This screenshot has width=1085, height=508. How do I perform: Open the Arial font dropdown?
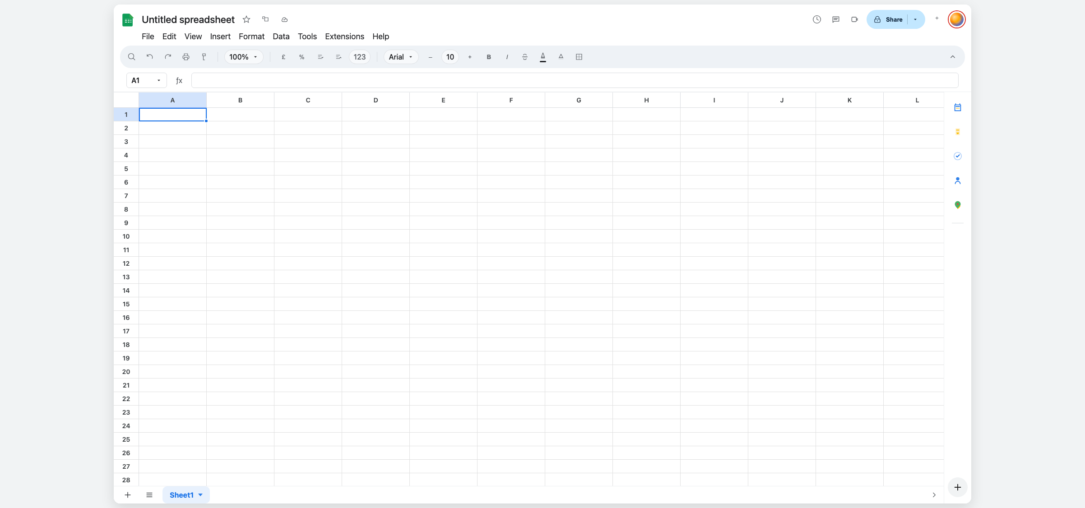tap(401, 57)
